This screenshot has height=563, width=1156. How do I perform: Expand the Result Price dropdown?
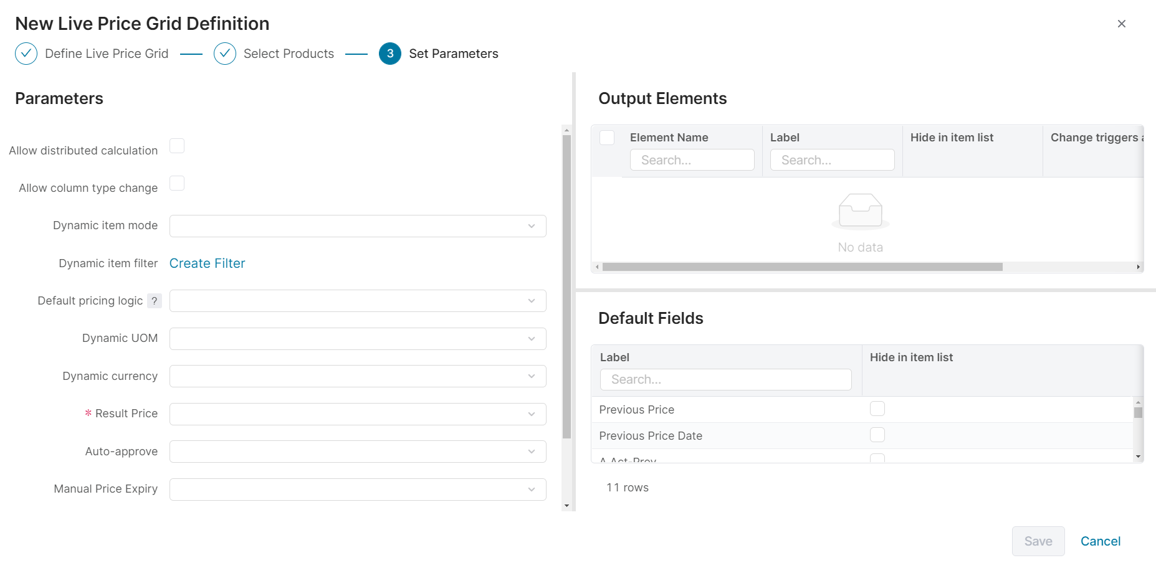coord(357,414)
